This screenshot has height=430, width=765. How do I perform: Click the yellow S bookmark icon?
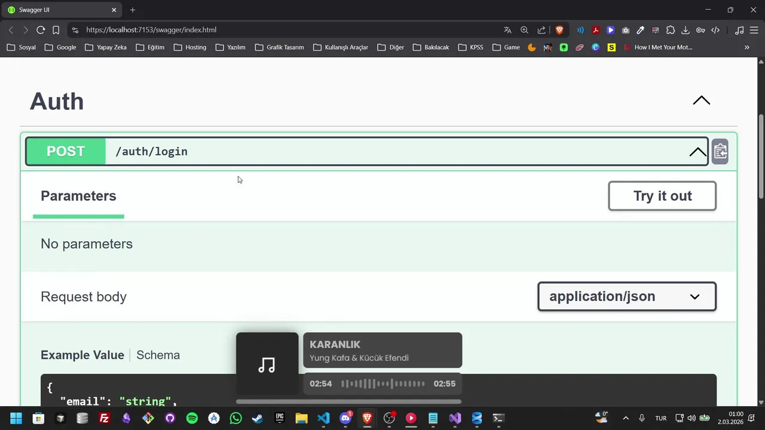[611, 47]
